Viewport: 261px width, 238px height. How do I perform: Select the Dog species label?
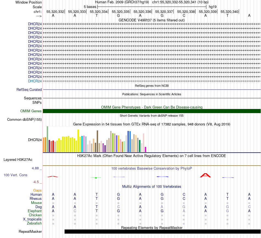pos(38,207)
